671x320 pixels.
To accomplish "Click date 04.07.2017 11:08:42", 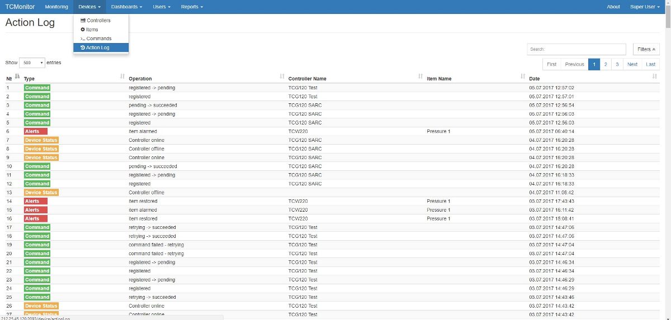I will click(x=551, y=193).
